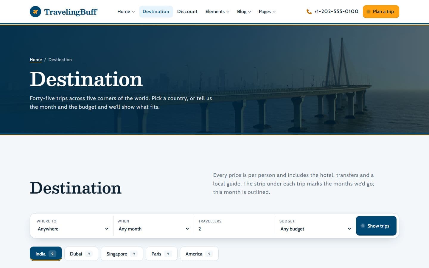Screen dimensions: 429x268
Task: Open the Budget dropdown
Action: pos(315,229)
